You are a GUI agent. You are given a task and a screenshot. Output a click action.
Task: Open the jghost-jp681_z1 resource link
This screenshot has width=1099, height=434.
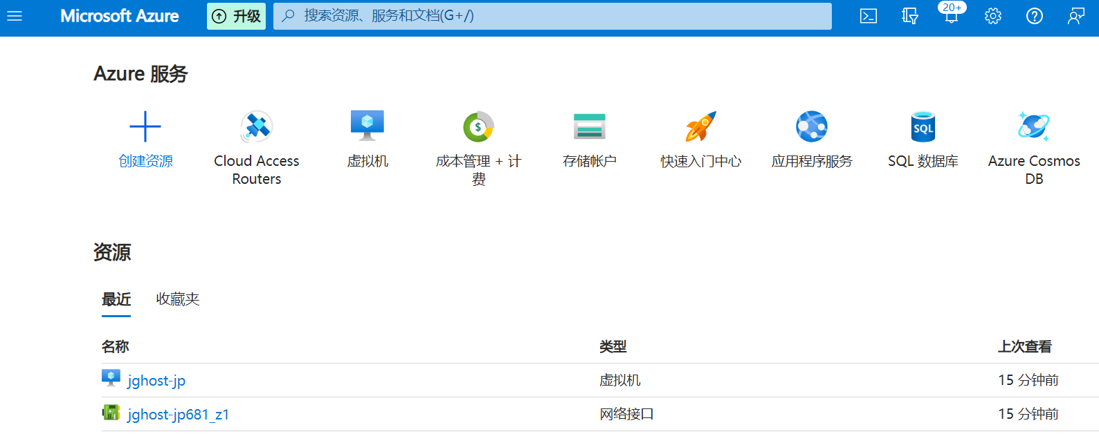[x=179, y=414]
